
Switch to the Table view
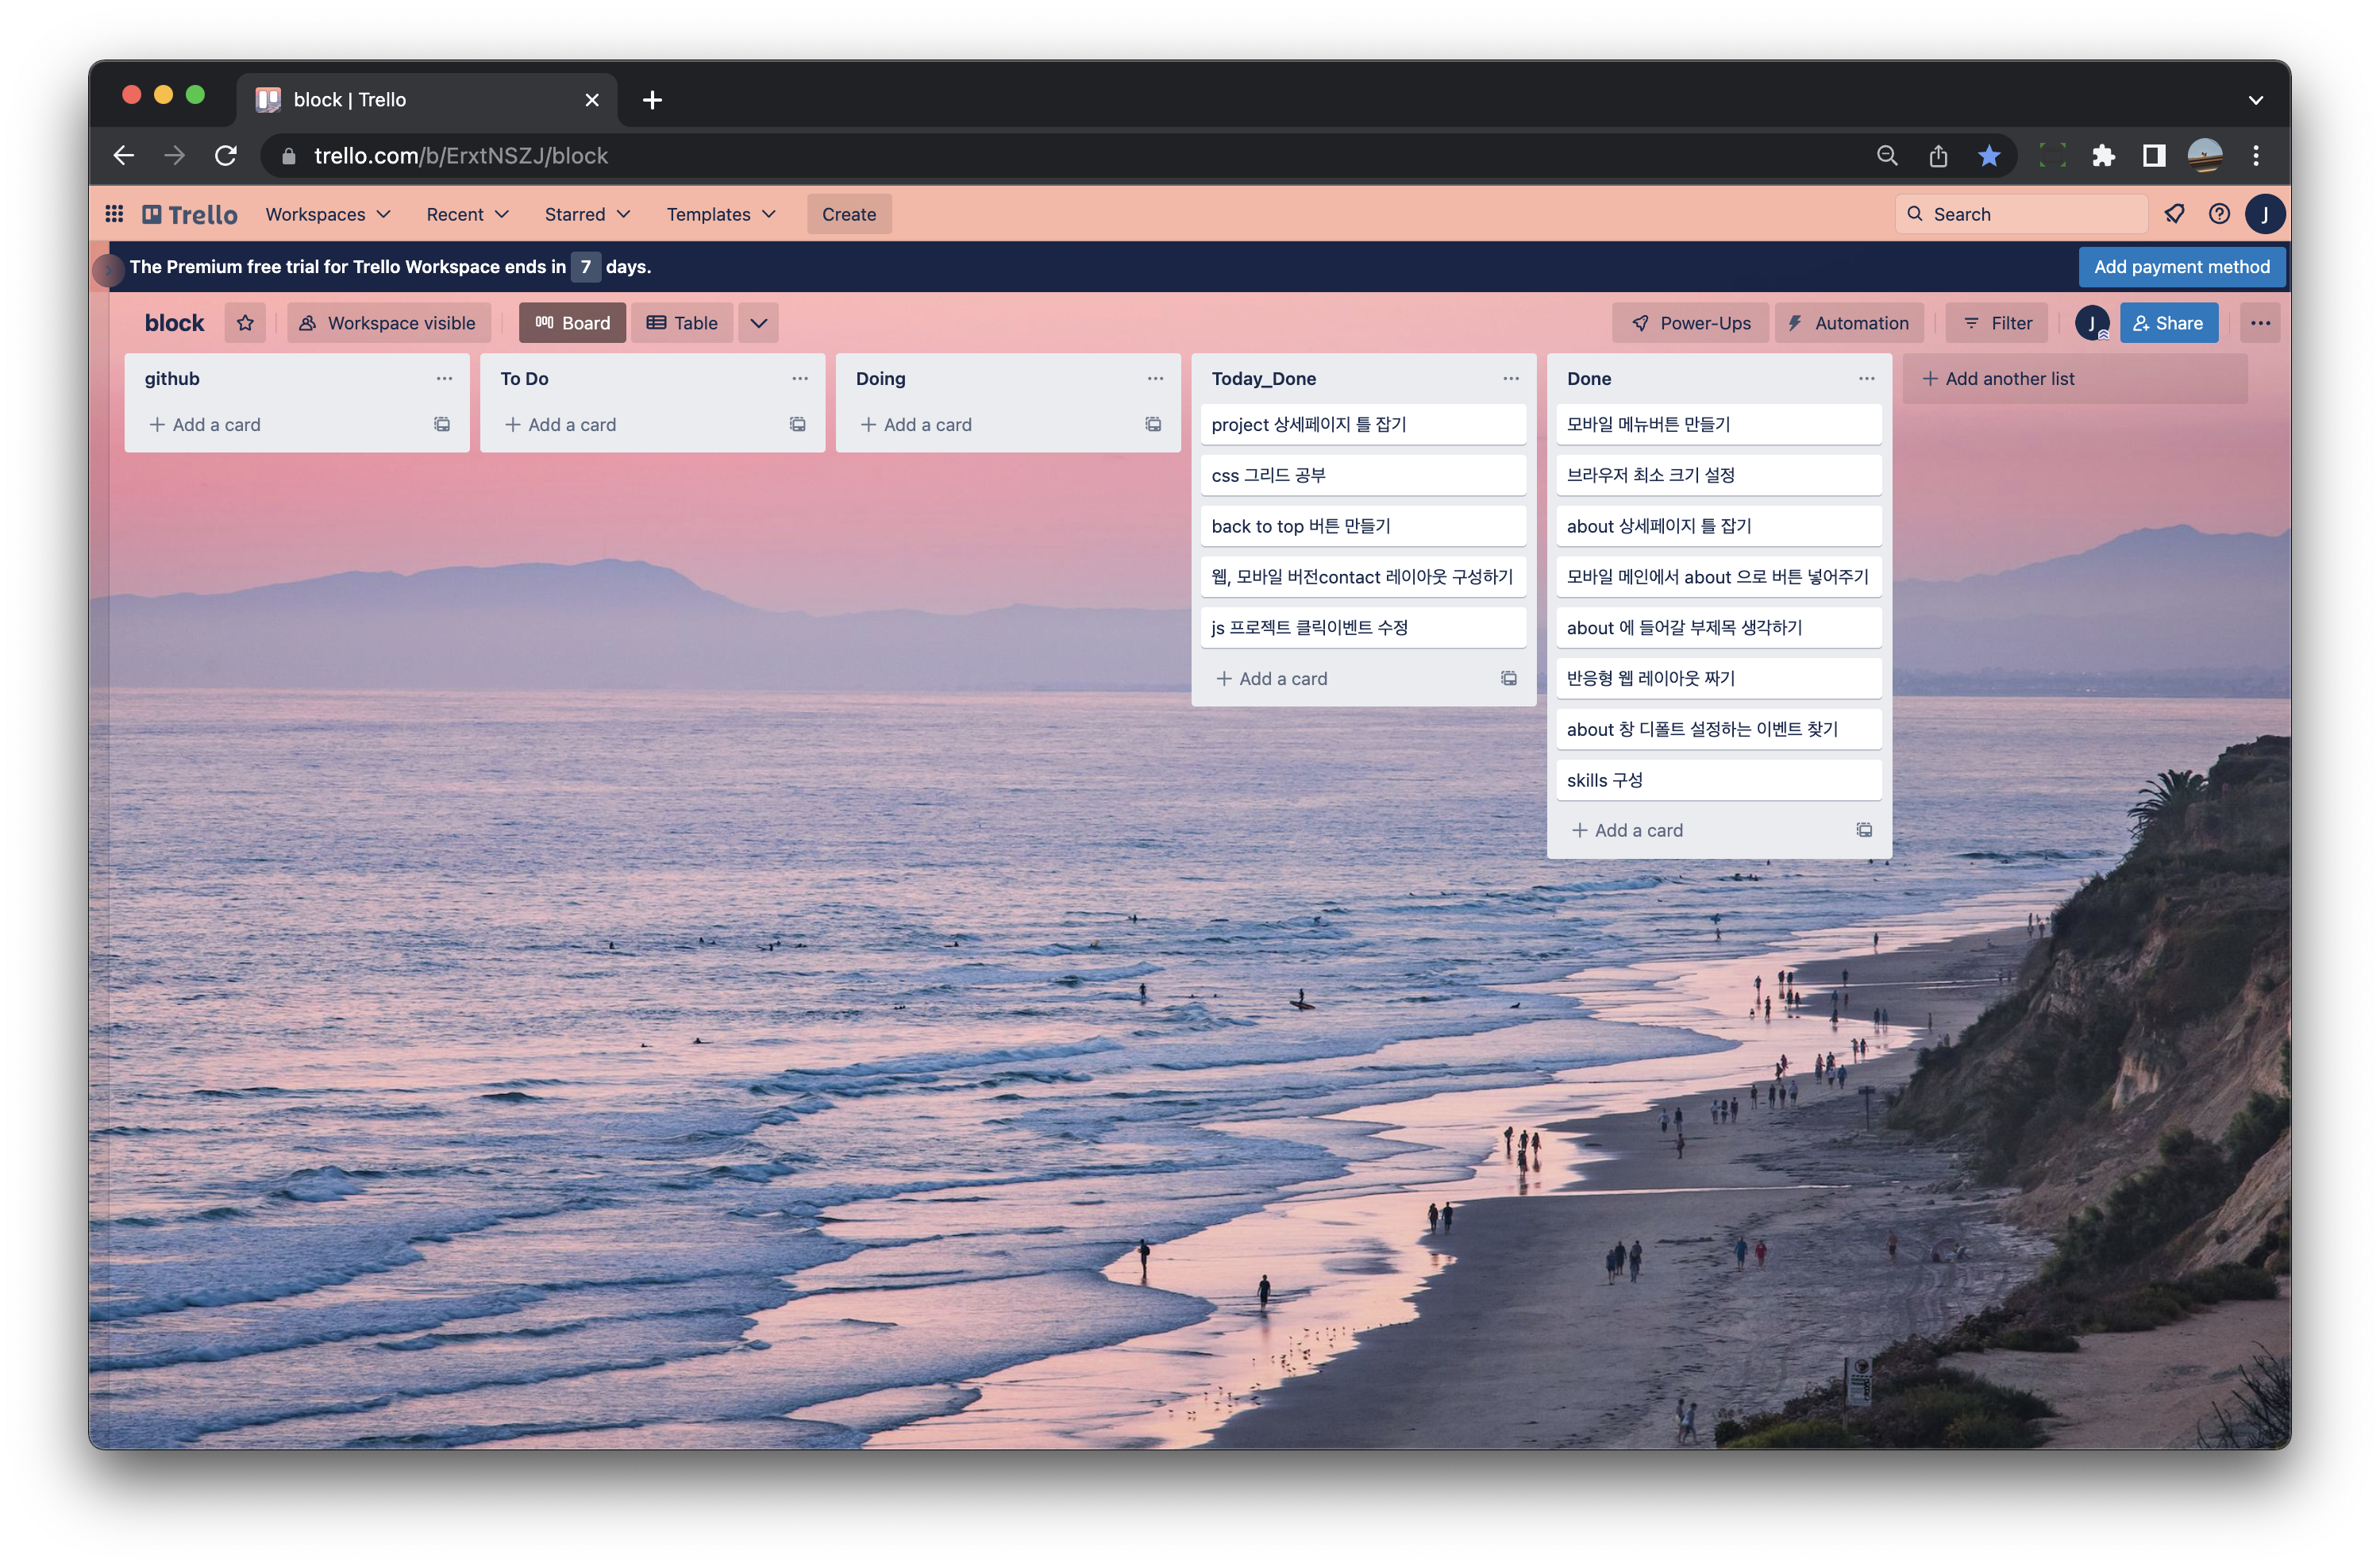tap(682, 323)
